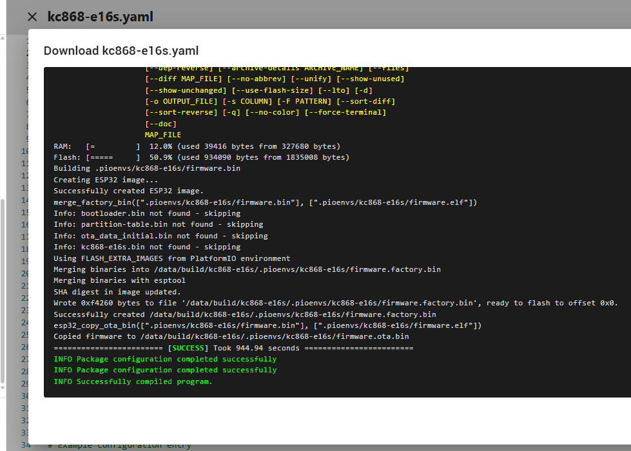Click the yellow "[--doc]" option text
Image resolution: width=631 pixels, height=451 pixels.
coord(160,124)
